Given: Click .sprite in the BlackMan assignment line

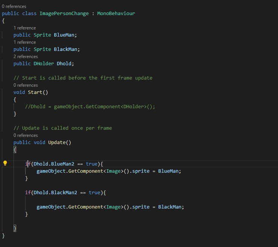Looking at the screenshot, I should point(140,207).
